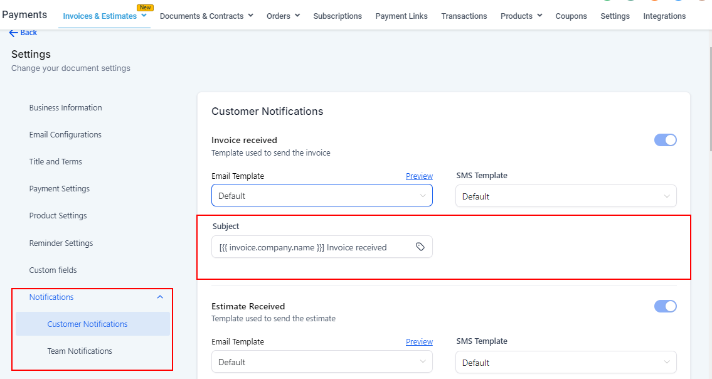Click 'Template used to send the invoice' text

click(x=270, y=152)
